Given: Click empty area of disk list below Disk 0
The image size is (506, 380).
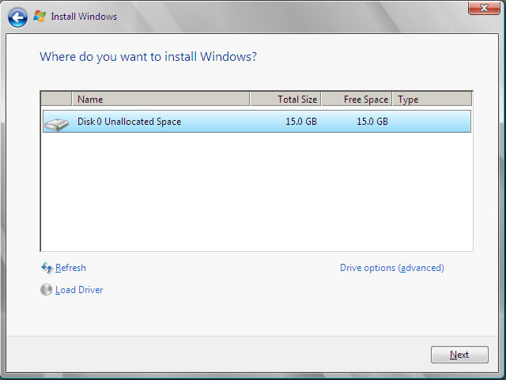Looking at the screenshot, I should point(256,194).
